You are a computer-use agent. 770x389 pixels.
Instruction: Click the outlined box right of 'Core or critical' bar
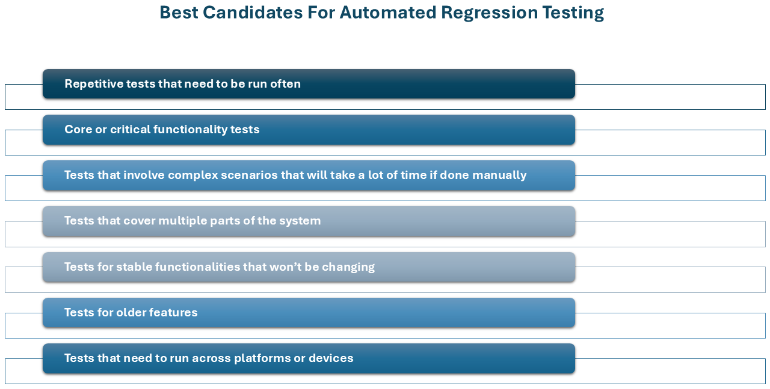(670, 142)
